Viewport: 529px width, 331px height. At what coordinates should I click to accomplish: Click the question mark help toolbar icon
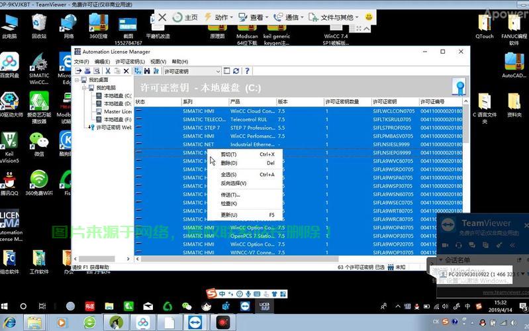click(247, 71)
